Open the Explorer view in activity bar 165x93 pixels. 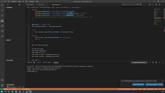(2, 5)
